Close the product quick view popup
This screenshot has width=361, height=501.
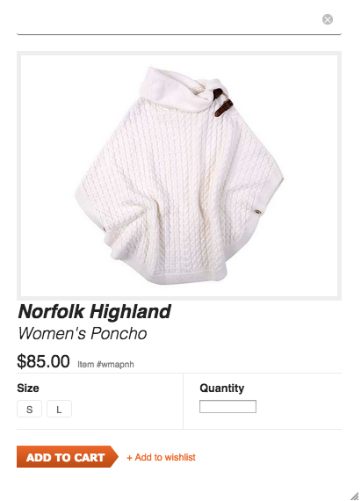point(328,19)
